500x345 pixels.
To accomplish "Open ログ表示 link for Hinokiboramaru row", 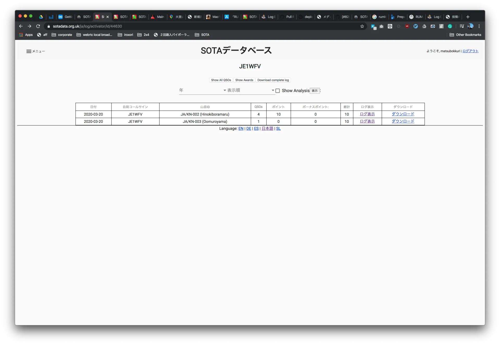I will (367, 114).
